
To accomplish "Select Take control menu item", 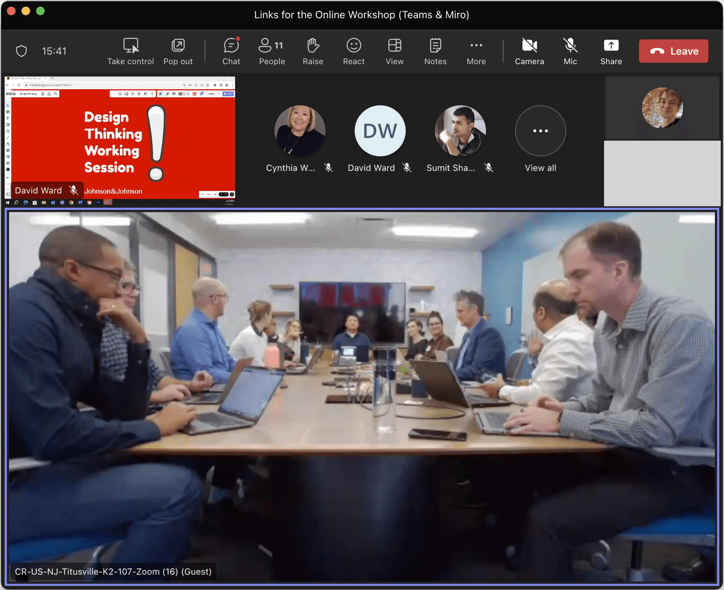I will (130, 51).
